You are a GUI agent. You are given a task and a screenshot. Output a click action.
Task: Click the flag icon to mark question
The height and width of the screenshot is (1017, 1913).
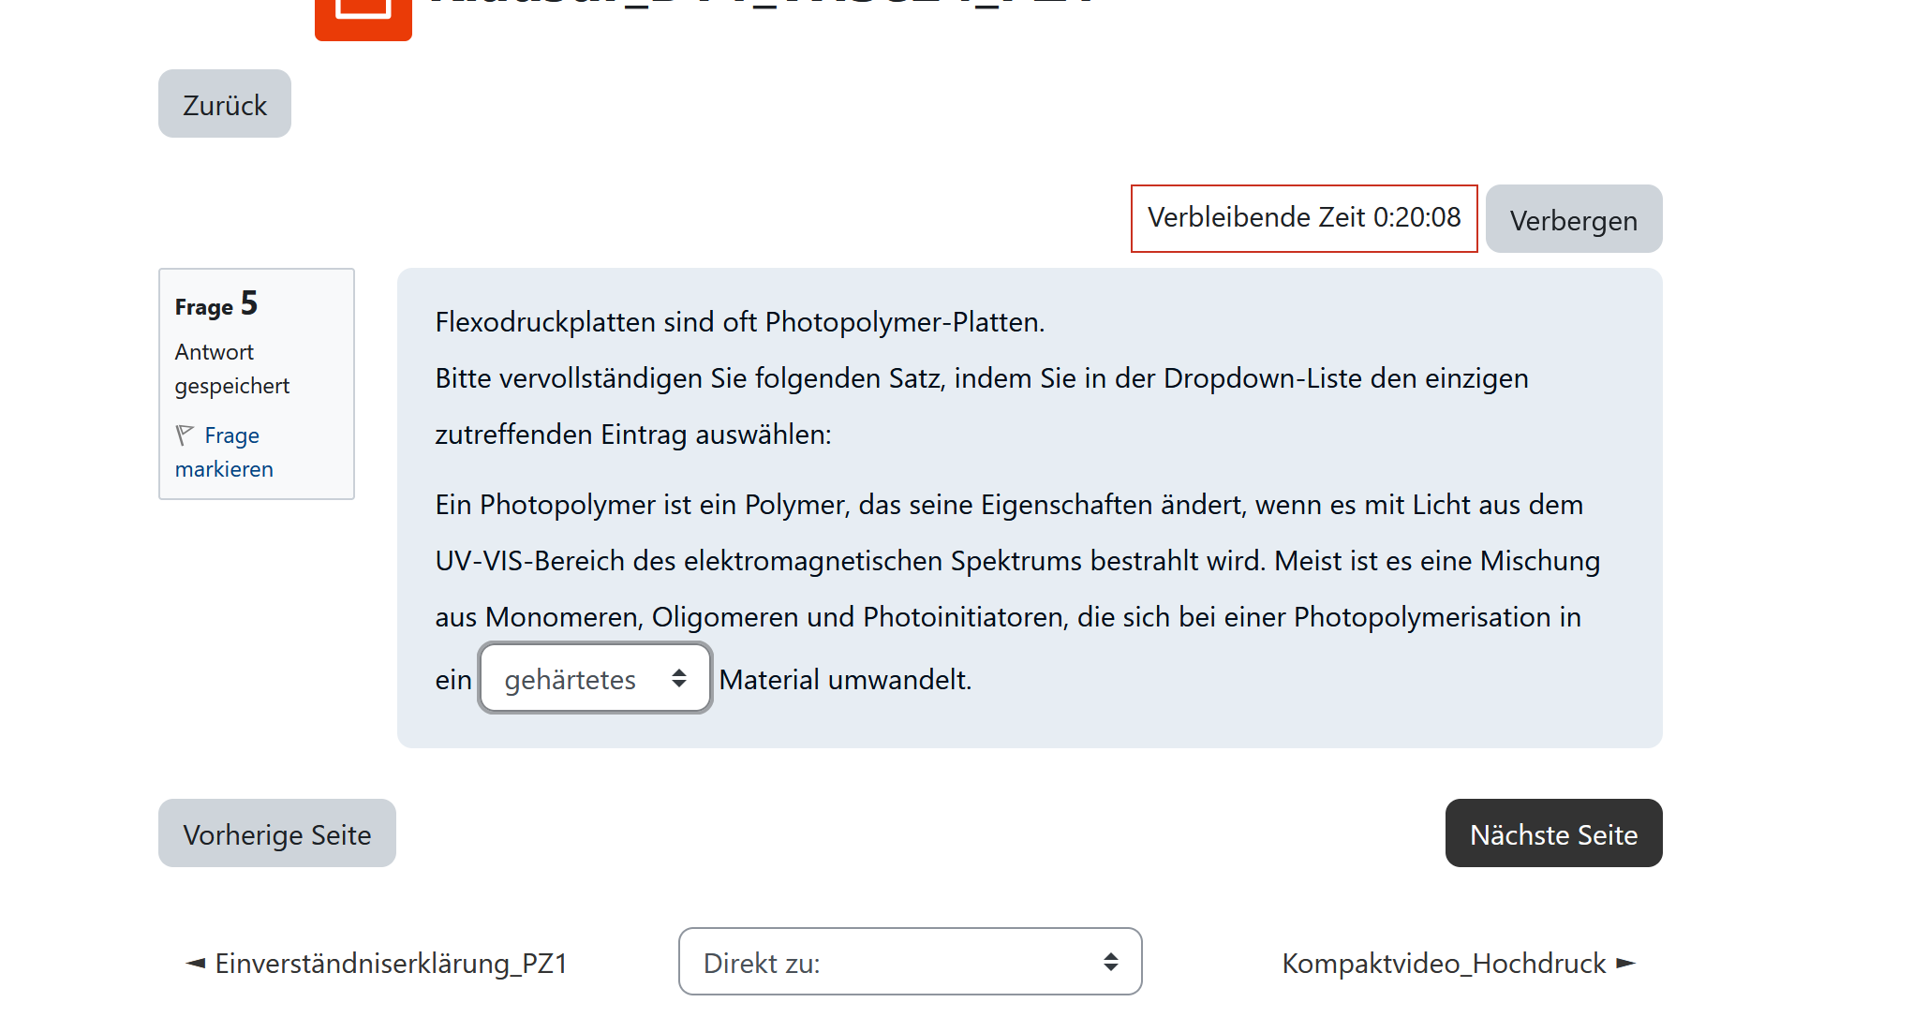[185, 435]
